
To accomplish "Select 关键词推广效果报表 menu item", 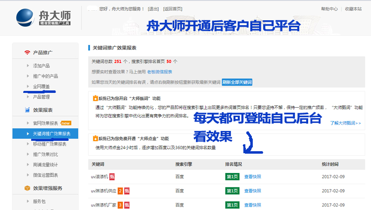I will pyautogui.click(x=45, y=134).
